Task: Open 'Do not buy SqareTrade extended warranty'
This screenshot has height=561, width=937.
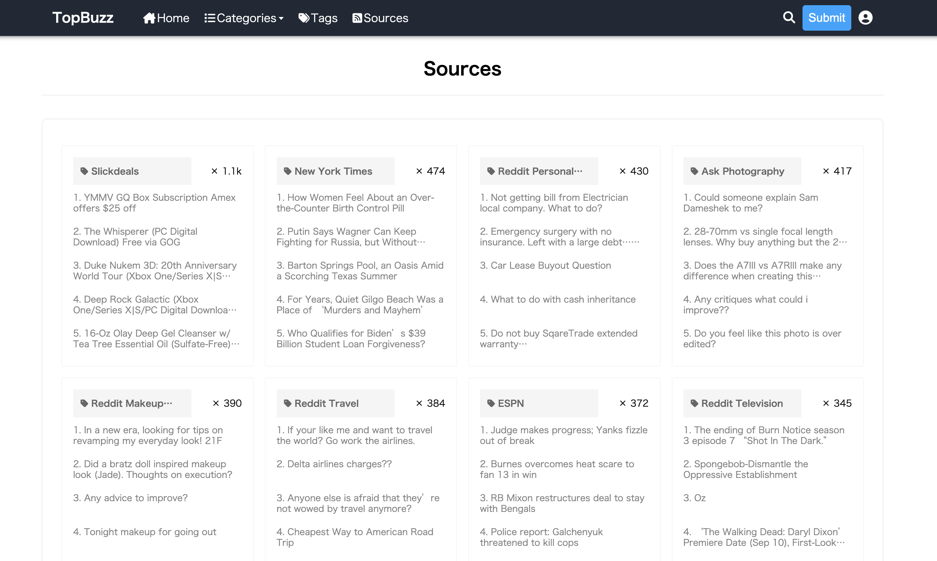Action: pos(559,339)
